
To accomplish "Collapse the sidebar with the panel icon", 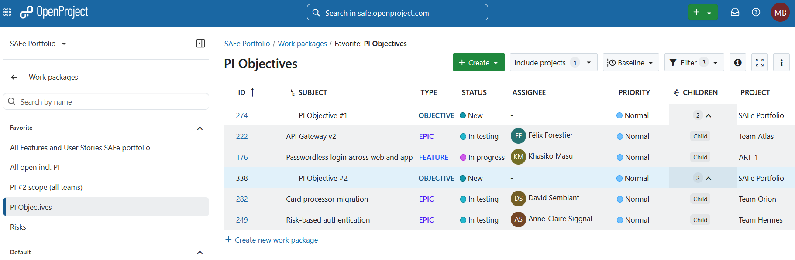I will (201, 44).
